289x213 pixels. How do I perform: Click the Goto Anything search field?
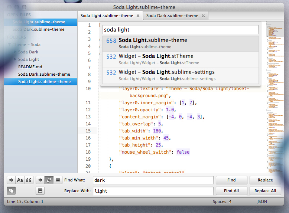tap(181, 29)
